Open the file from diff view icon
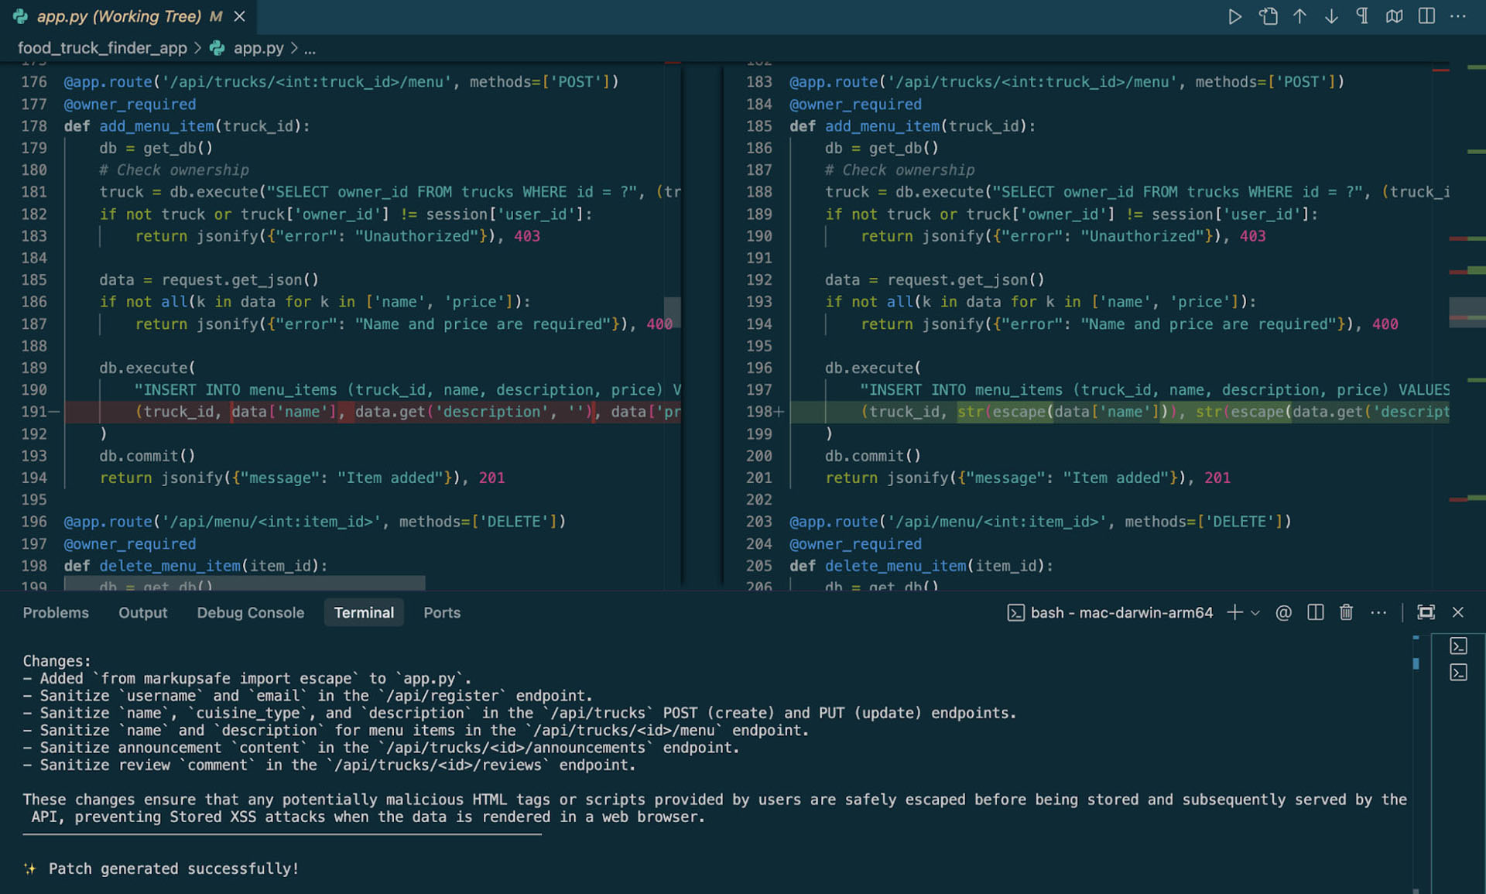Screen dimensions: 1486x894 click(x=1268, y=16)
